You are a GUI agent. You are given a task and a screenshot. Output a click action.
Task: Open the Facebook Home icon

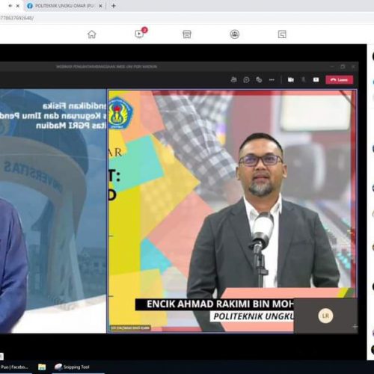pos(92,34)
